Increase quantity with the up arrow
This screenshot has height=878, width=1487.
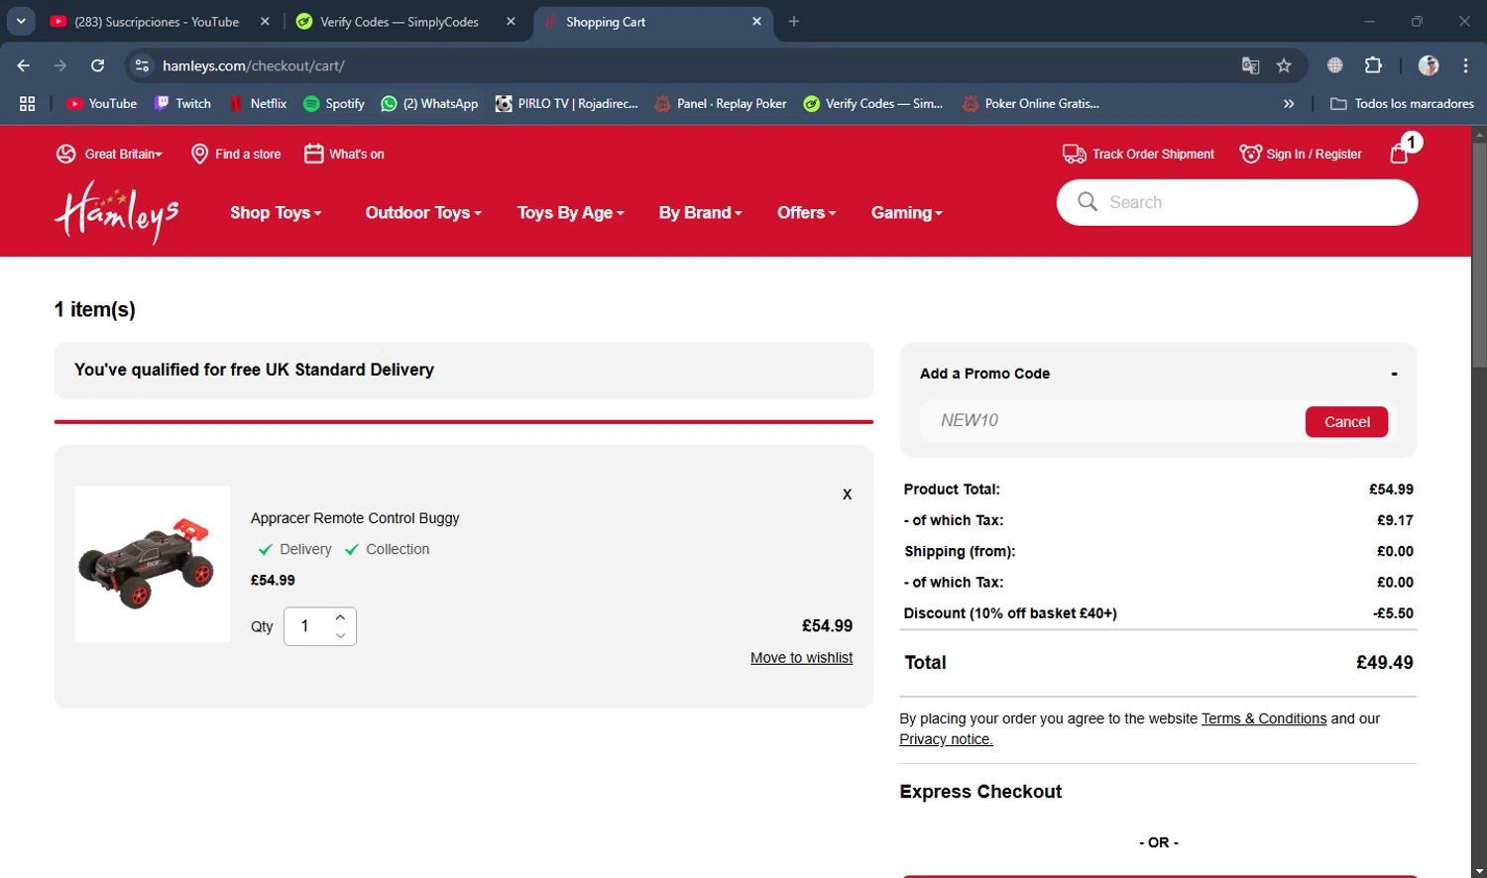click(x=340, y=617)
